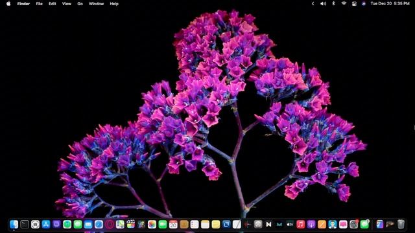The width and height of the screenshot is (415, 233).
Task: Open Mail from the dock
Action: [88, 225]
